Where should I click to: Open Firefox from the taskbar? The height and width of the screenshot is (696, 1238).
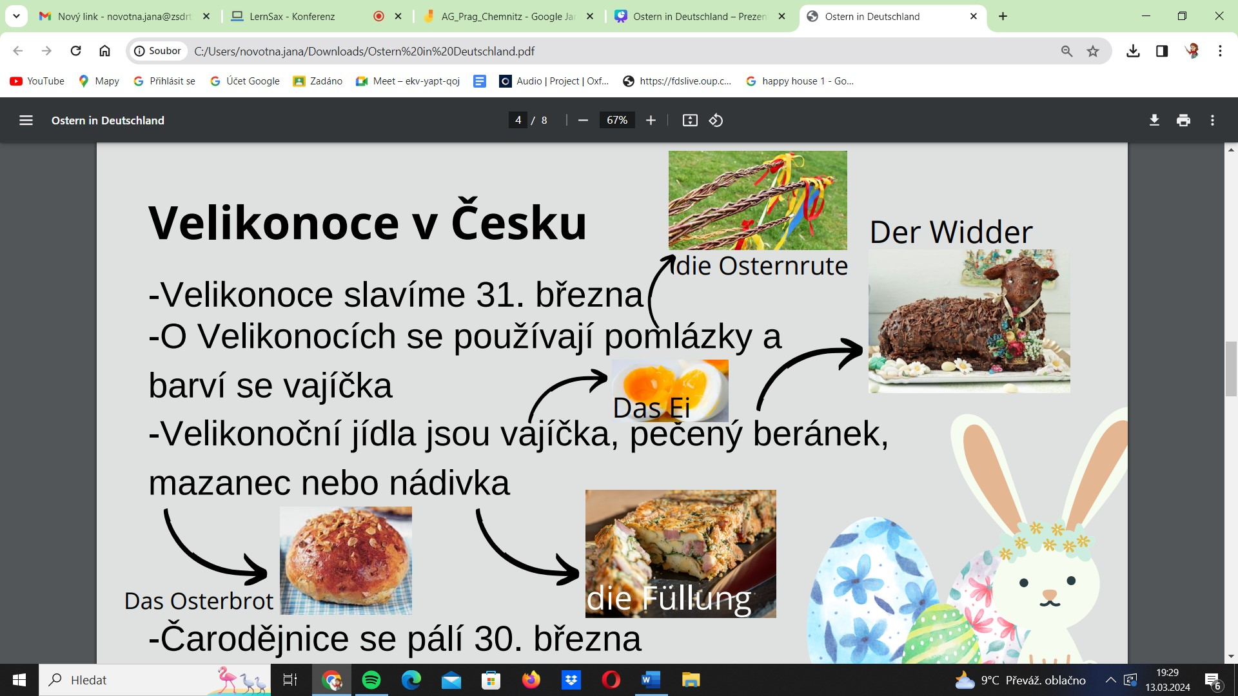pos(531,680)
